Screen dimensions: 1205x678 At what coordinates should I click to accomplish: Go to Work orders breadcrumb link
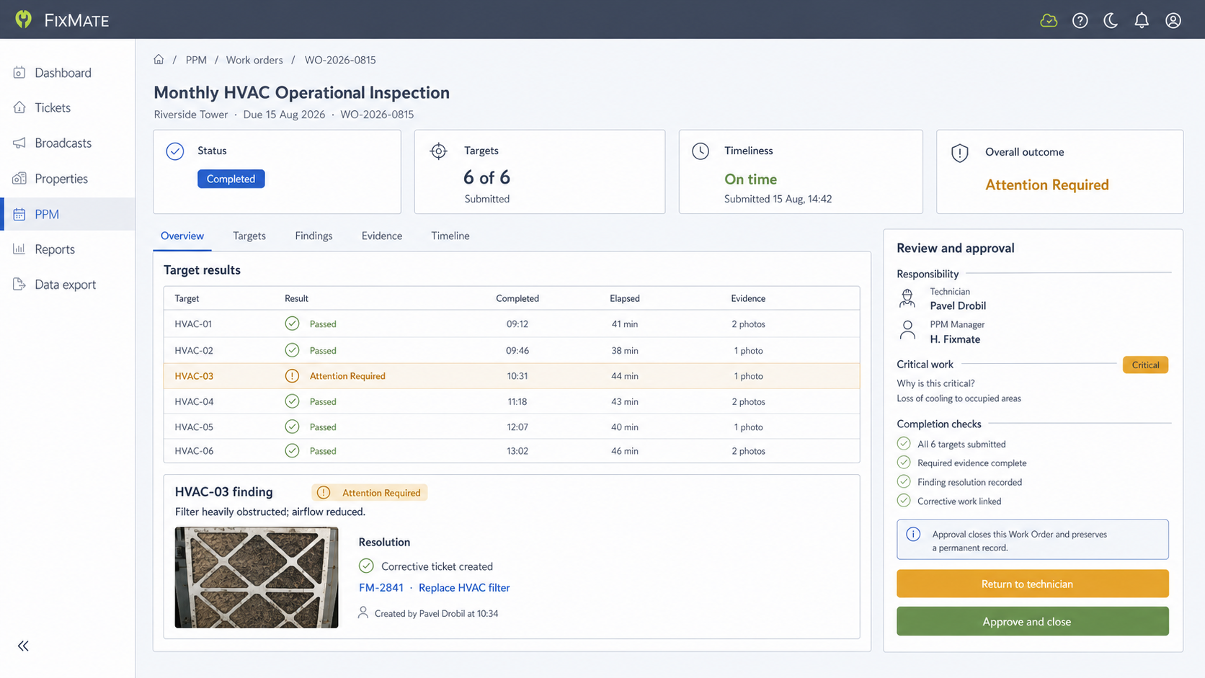(254, 60)
